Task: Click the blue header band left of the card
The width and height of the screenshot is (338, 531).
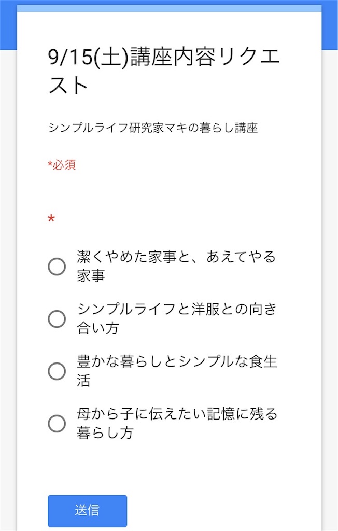Action: (x=8, y=25)
